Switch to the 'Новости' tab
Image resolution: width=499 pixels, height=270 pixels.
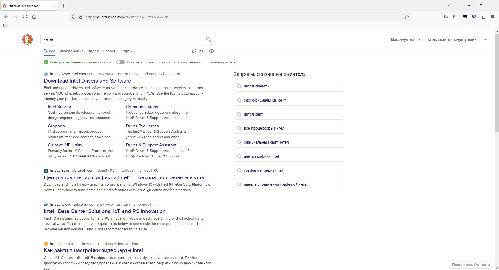(110, 51)
